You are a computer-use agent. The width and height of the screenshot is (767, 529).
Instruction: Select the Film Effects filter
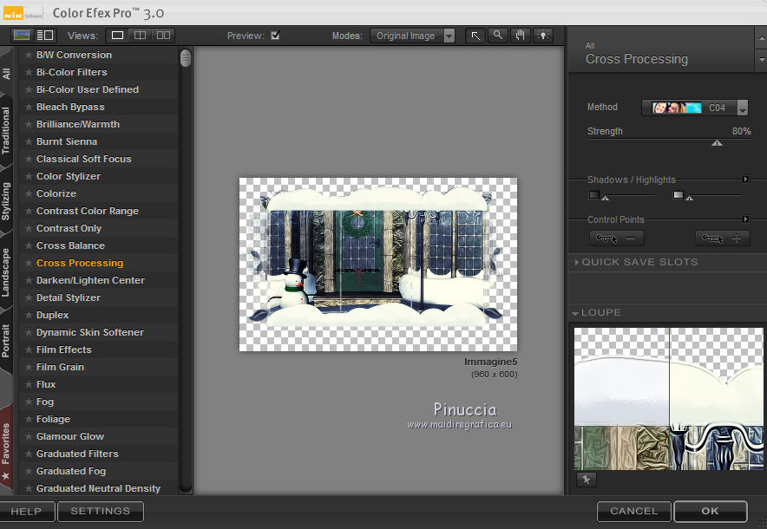point(63,349)
